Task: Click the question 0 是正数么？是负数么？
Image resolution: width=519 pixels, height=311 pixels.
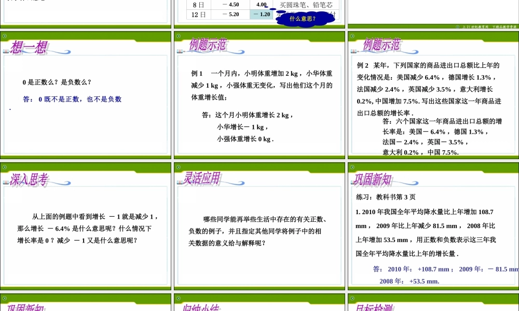Action: click(57, 82)
